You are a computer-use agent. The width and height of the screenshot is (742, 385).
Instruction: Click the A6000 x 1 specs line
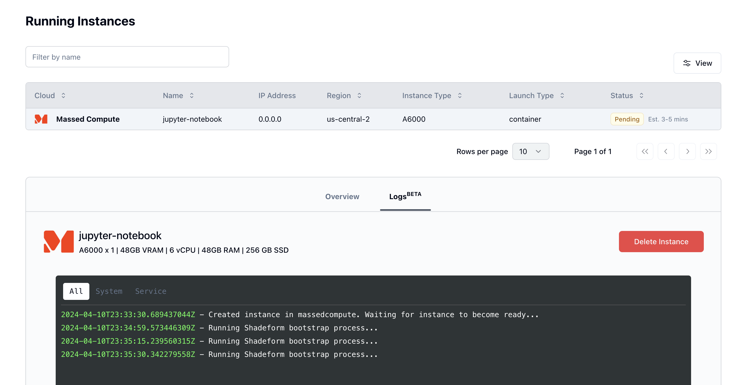[184, 250]
